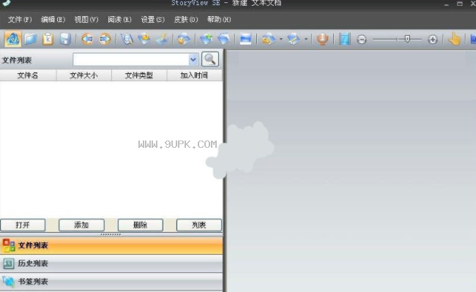Click the lock and book toolbar icon
Viewport: 476px width, 292px height.
click(x=268, y=39)
